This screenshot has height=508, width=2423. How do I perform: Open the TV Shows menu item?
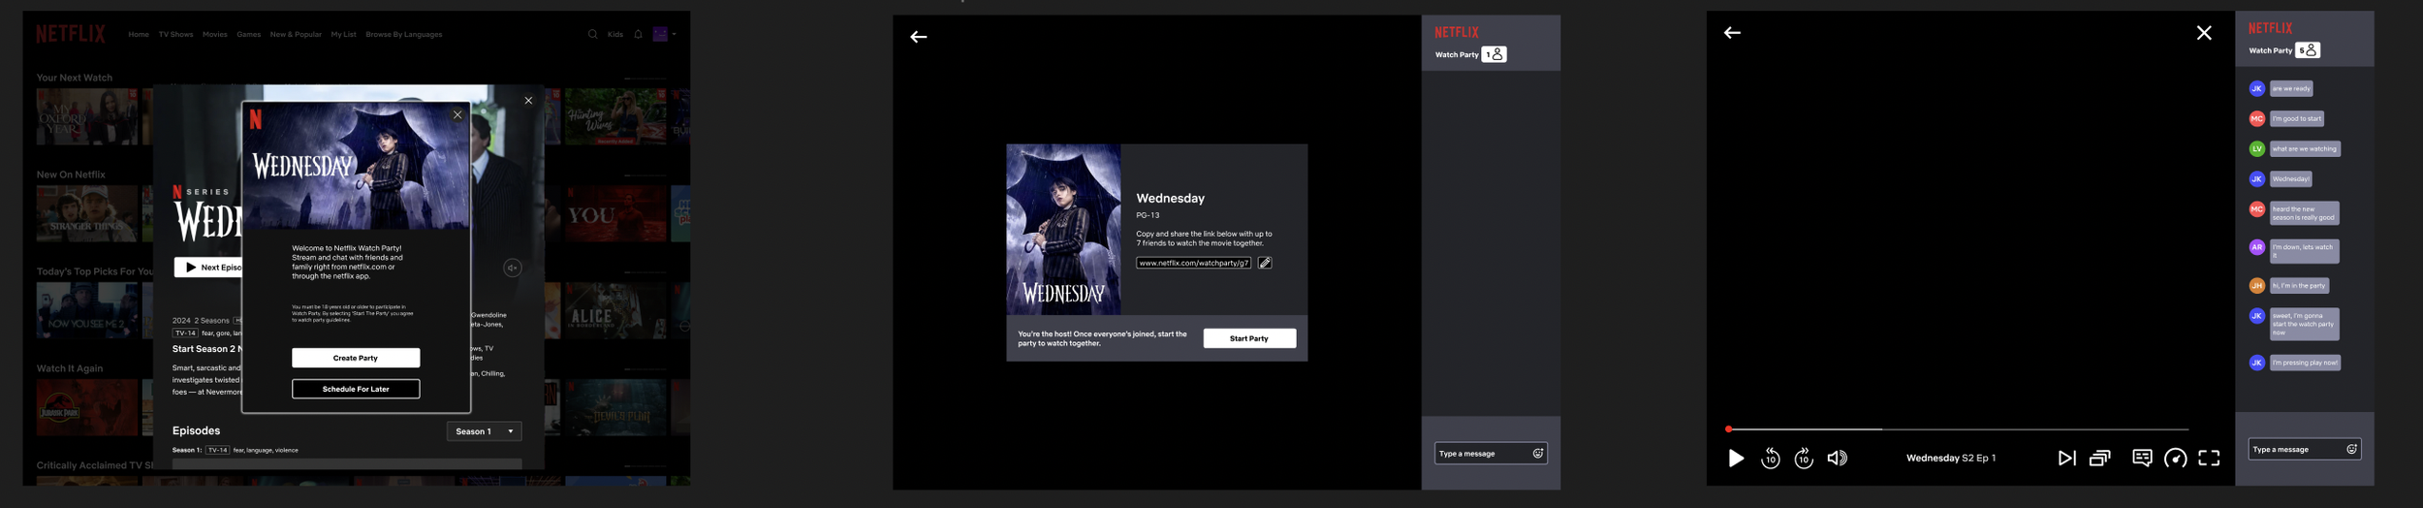pos(175,34)
